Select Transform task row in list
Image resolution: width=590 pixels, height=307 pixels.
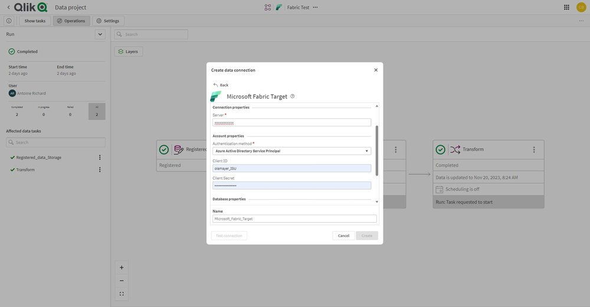pyautogui.click(x=55, y=170)
